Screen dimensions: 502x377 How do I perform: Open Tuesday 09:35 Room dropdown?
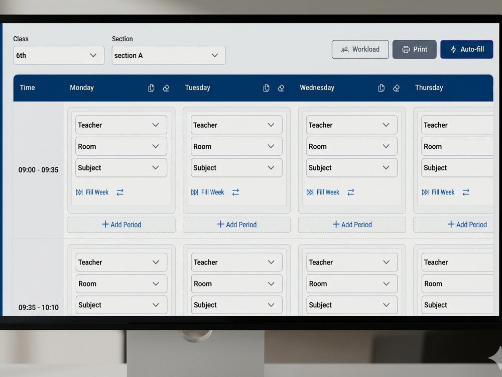tap(237, 284)
